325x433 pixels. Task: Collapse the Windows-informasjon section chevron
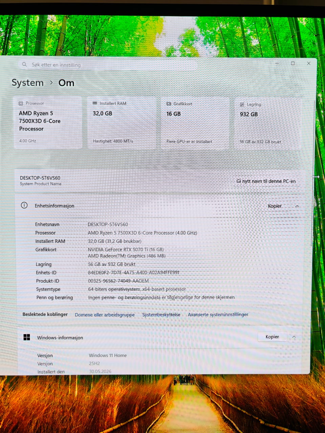[294, 337]
